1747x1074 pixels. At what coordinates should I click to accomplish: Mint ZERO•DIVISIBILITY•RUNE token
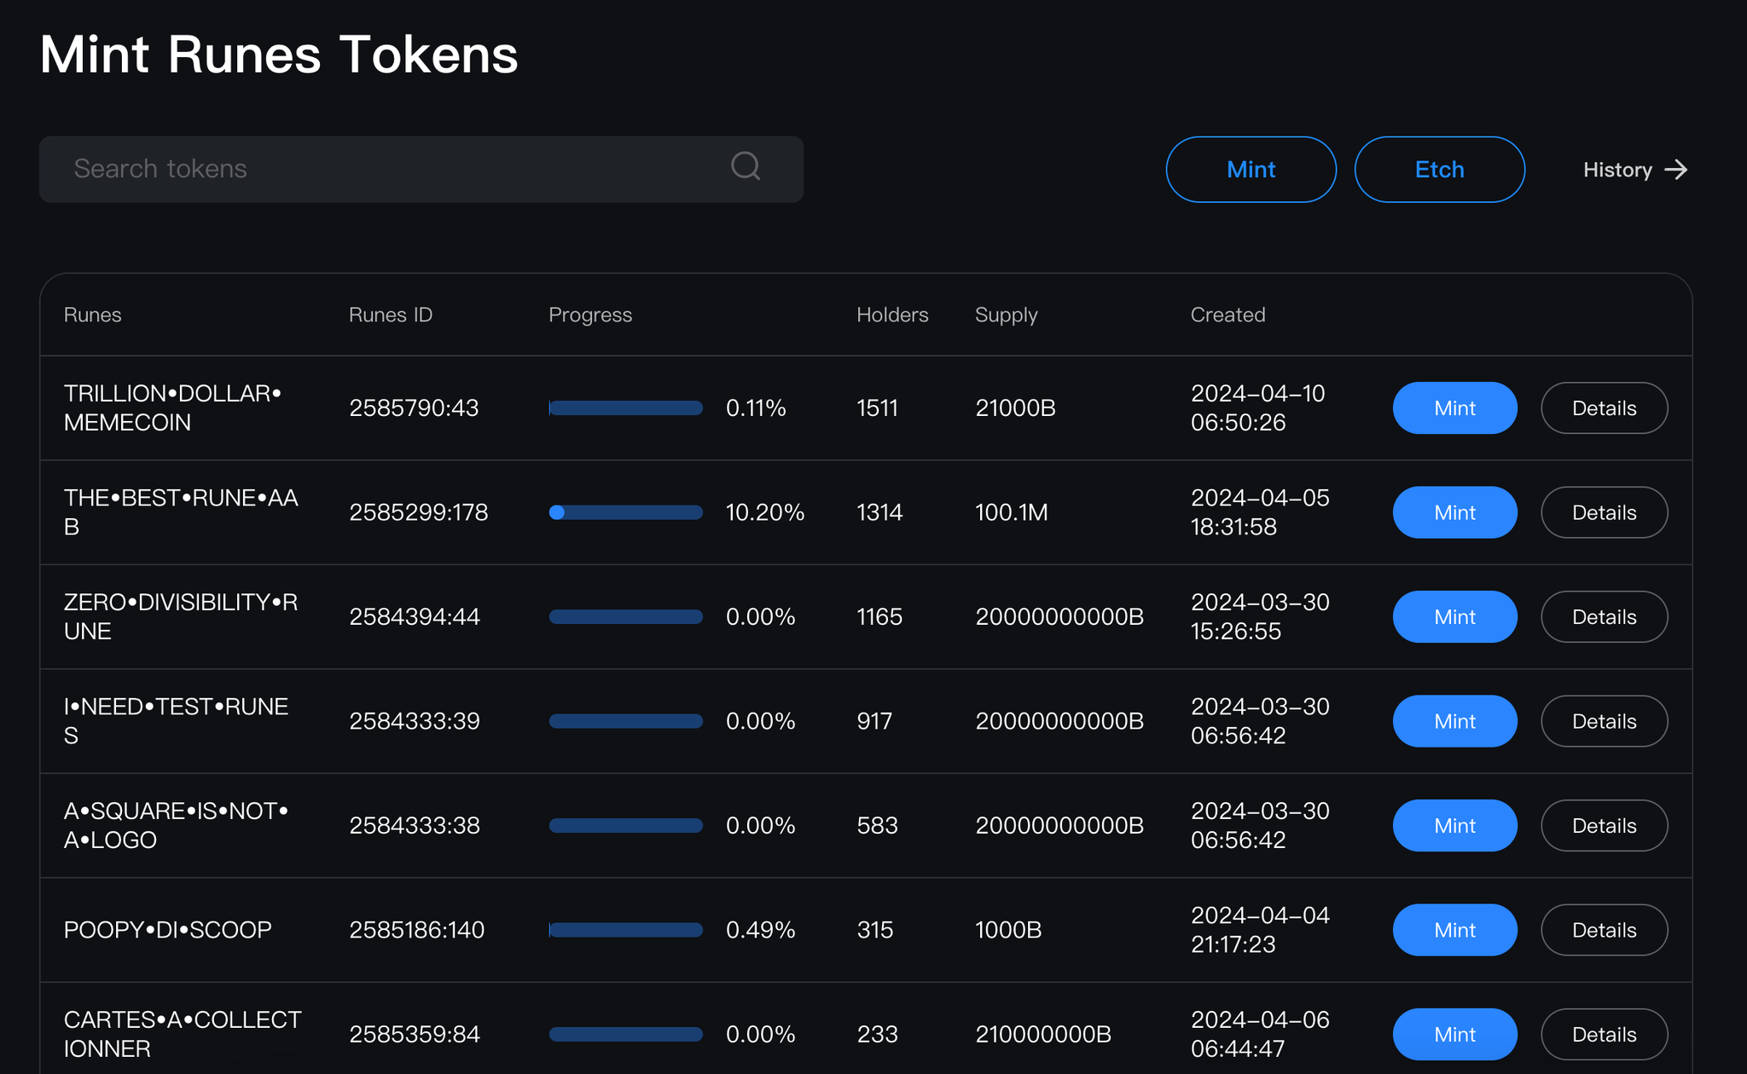click(1454, 617)
